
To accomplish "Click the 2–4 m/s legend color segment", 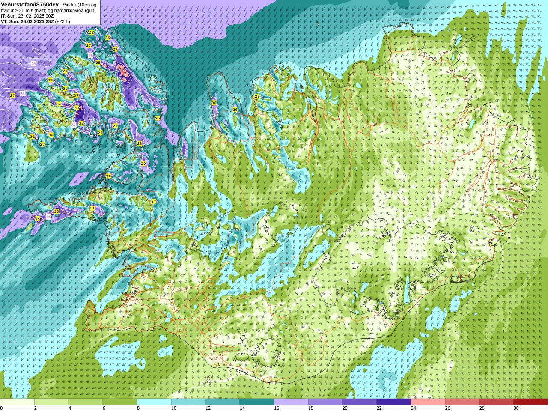I will click(51, 402).
